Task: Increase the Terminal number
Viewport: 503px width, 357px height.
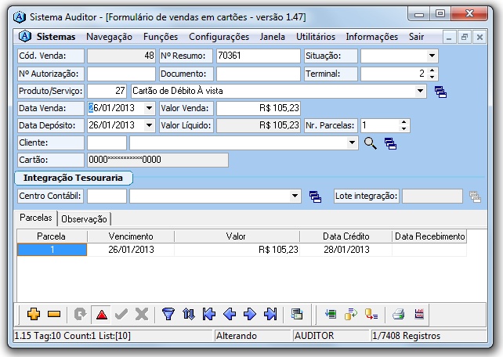Action: (432, 70)
